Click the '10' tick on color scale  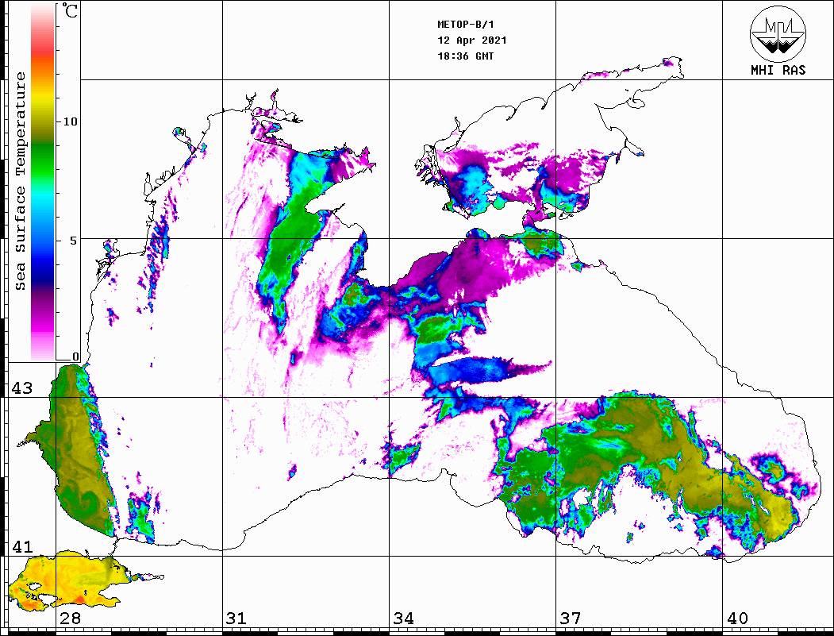click(x=70, y=121)
